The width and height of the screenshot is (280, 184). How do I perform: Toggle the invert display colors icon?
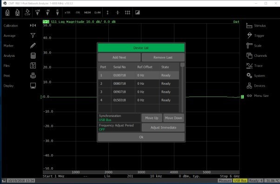click(138, 13)
